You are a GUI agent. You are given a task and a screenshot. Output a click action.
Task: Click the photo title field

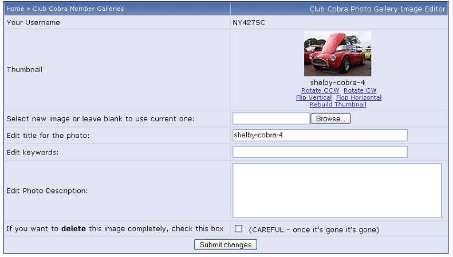(320, 135)
